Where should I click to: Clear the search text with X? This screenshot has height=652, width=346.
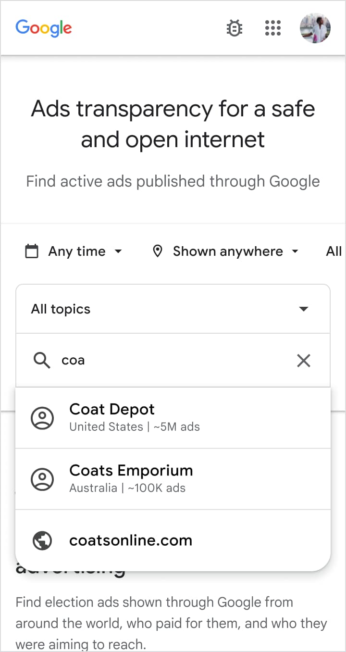point(304,360)
